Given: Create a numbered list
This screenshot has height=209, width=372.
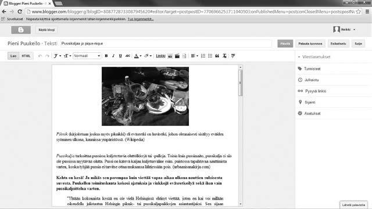Looking at the screenshot, I should (203, 56).
